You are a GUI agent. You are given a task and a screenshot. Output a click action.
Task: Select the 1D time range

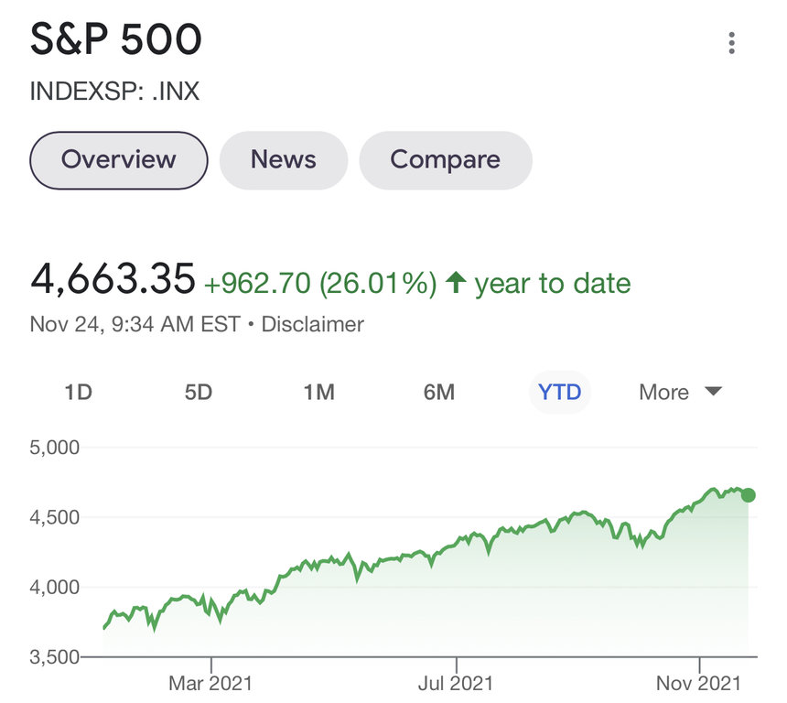coord(79,393)
